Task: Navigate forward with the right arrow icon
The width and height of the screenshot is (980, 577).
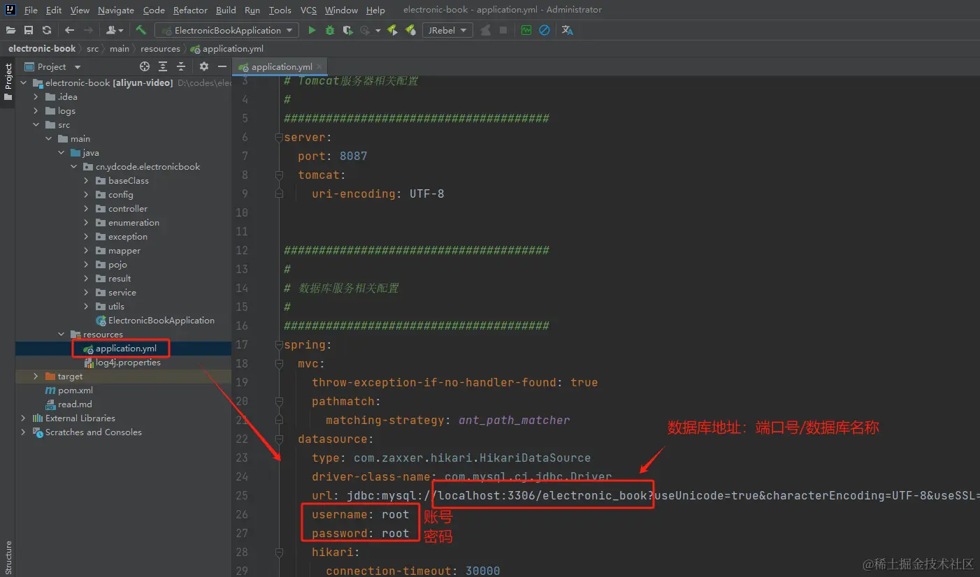Action: click(x=88, y=30)
